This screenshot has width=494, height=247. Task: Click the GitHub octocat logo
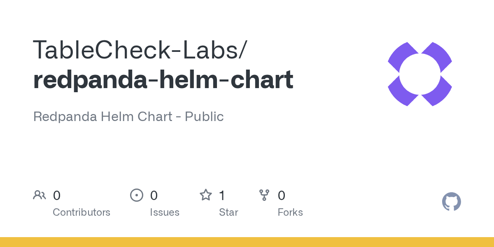point(451,202)
